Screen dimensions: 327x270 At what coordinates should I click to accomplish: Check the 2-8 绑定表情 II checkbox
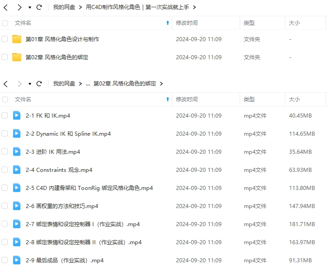coord(5,242)
